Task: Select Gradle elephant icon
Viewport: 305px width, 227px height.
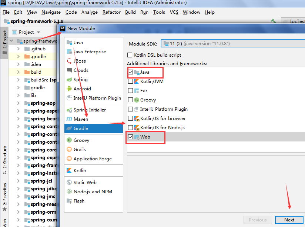Action: click(69, 128)
